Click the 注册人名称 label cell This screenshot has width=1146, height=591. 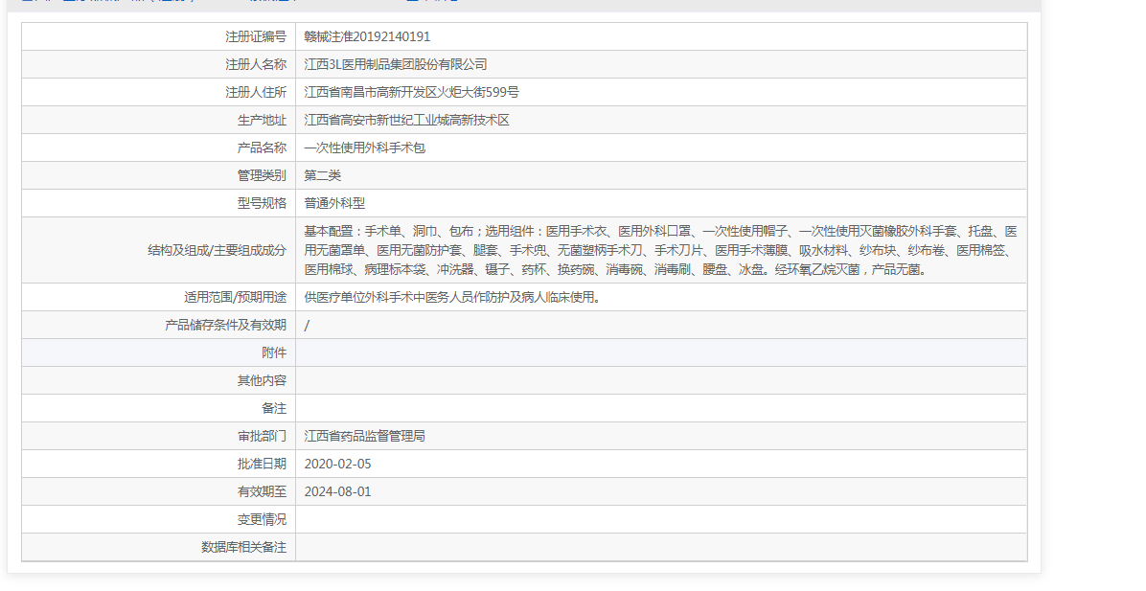click(x=159, y=64)
